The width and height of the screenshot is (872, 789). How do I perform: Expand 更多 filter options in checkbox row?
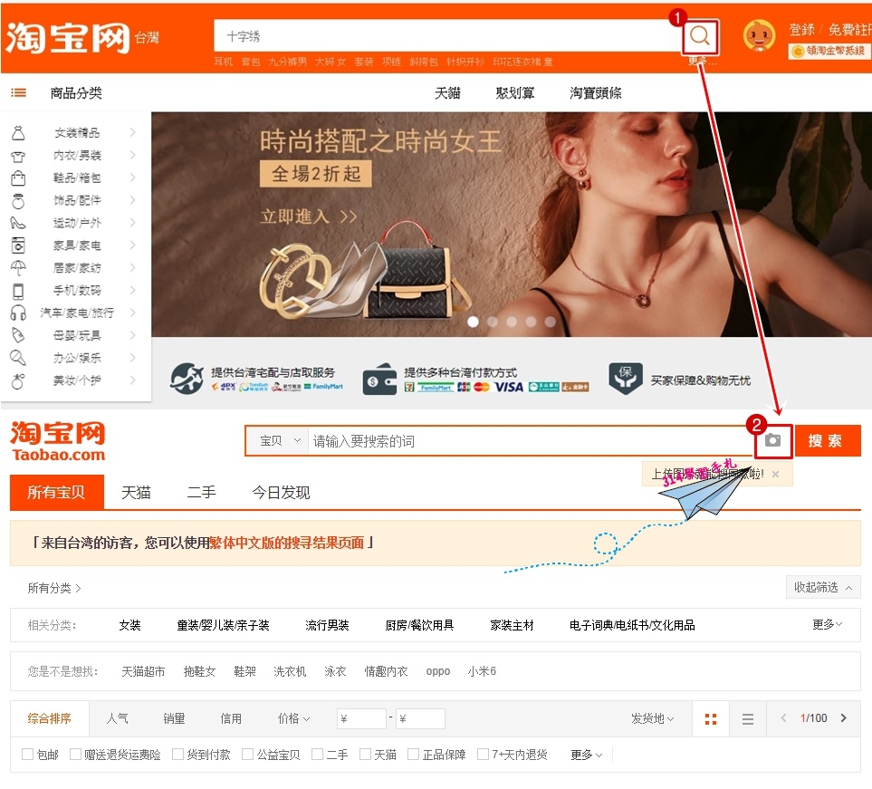tap(586, 755)
